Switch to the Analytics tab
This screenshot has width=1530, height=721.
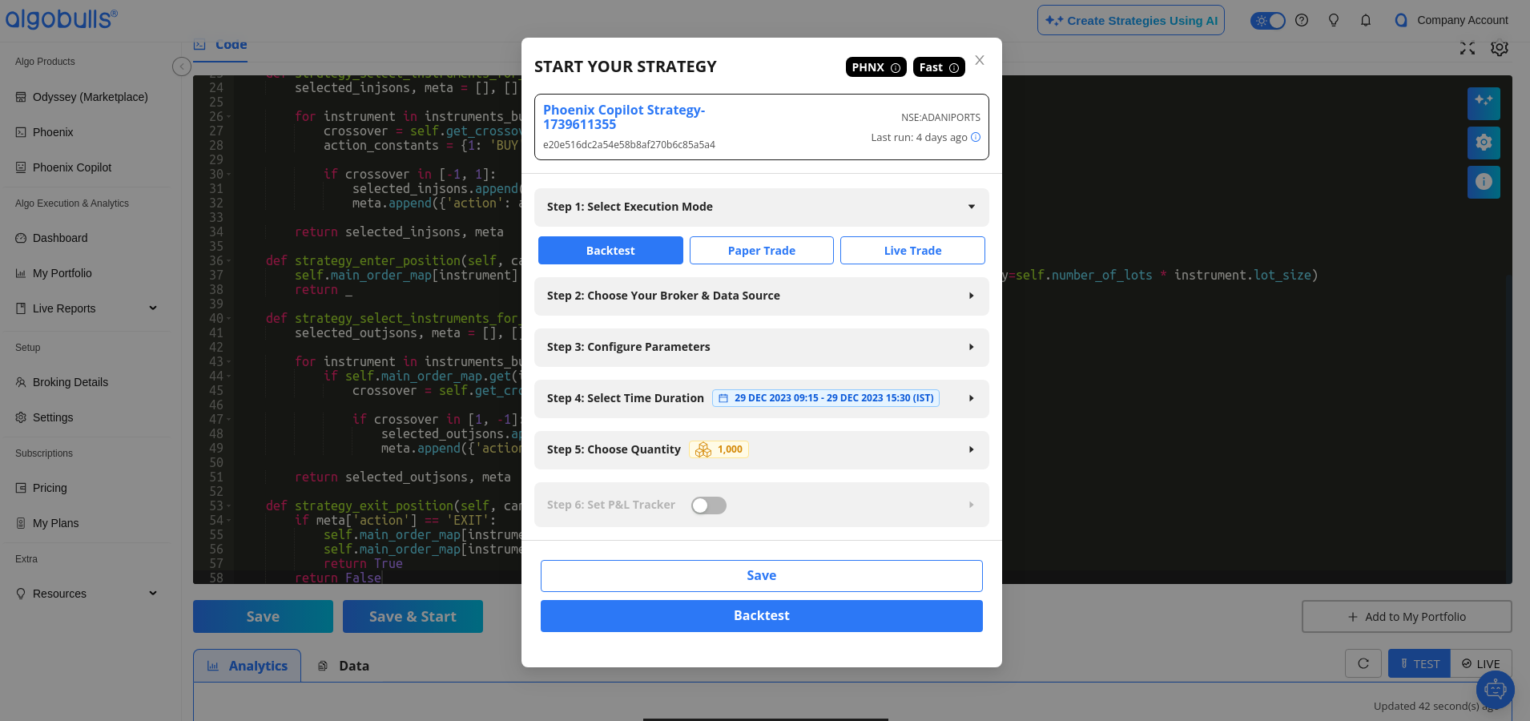point(247,666)
